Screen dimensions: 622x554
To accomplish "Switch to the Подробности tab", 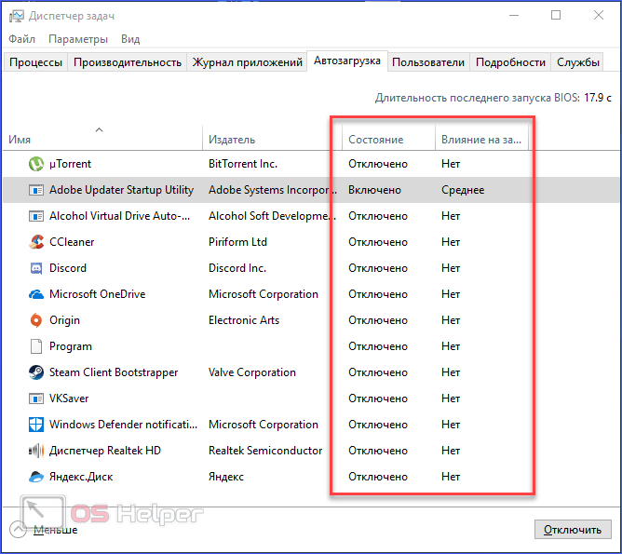I will [510, 62].
